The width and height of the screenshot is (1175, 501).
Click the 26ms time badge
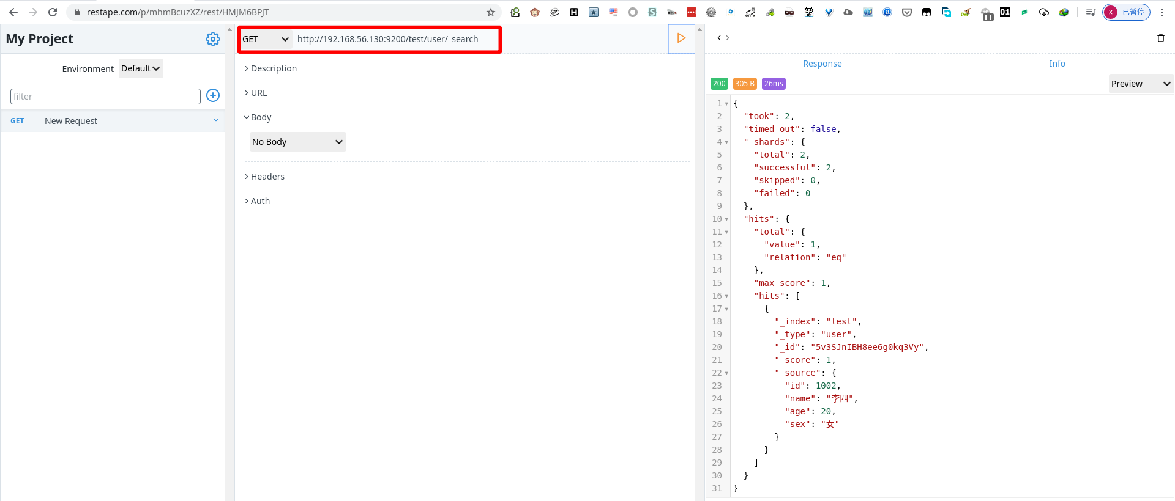pos(774,84)
